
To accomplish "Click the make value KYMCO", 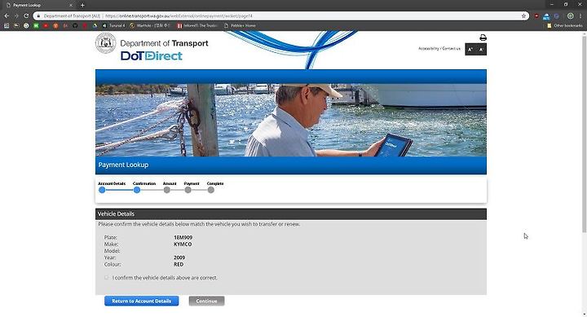I will pos(183,244).
